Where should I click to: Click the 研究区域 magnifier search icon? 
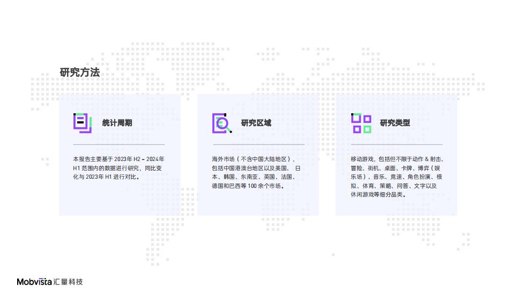(222, 123)
